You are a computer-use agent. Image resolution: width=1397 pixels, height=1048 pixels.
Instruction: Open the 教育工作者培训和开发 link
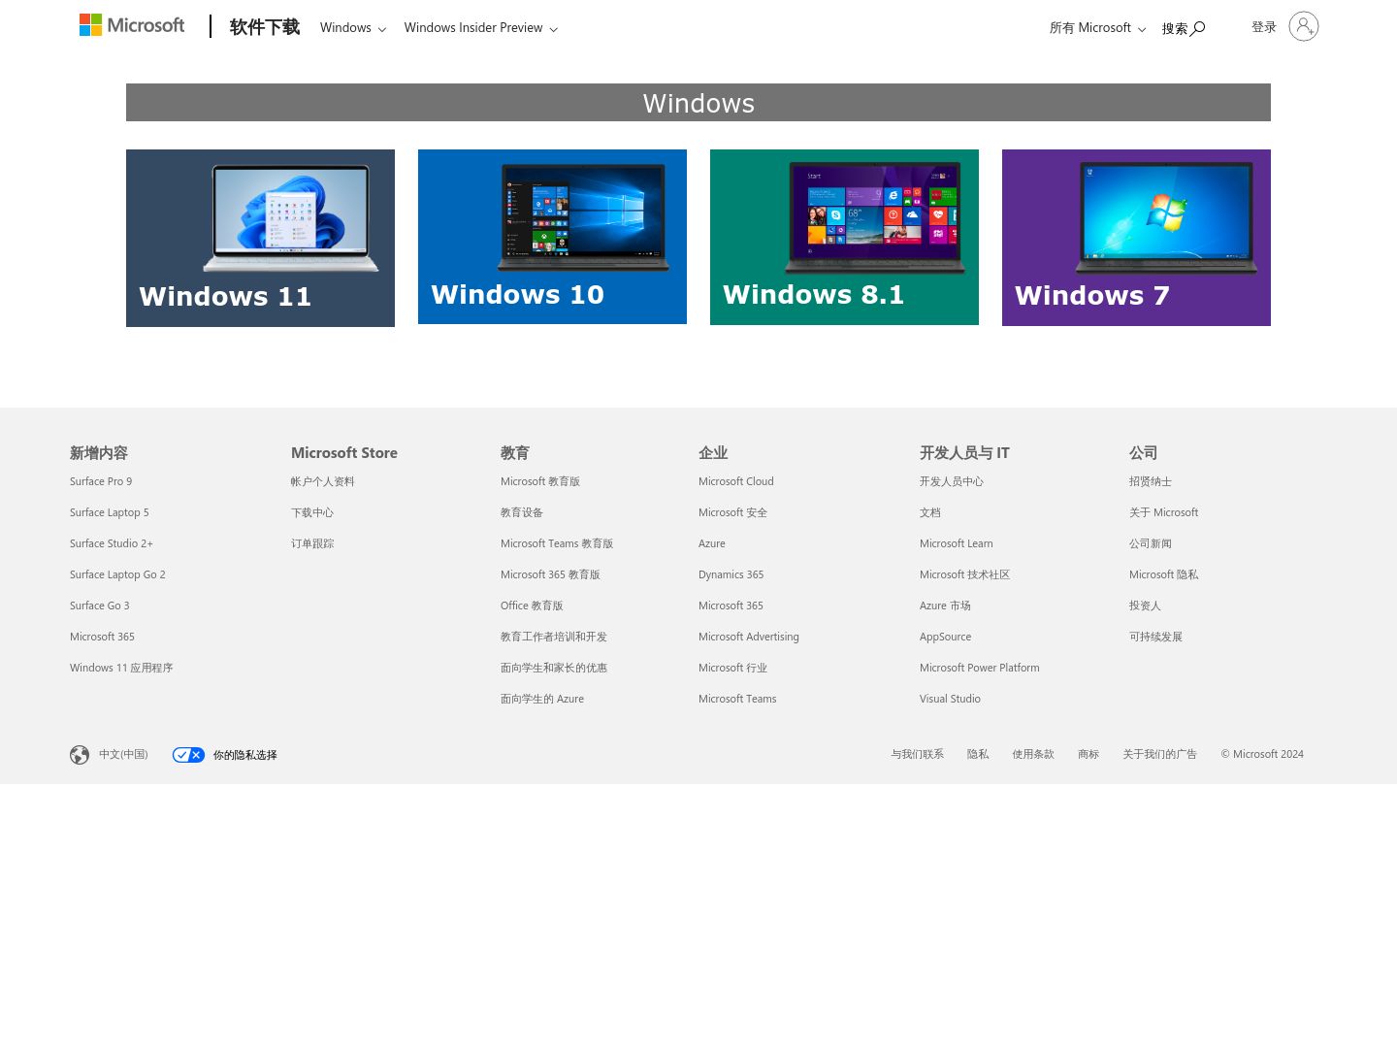click(x=554, y=637)
